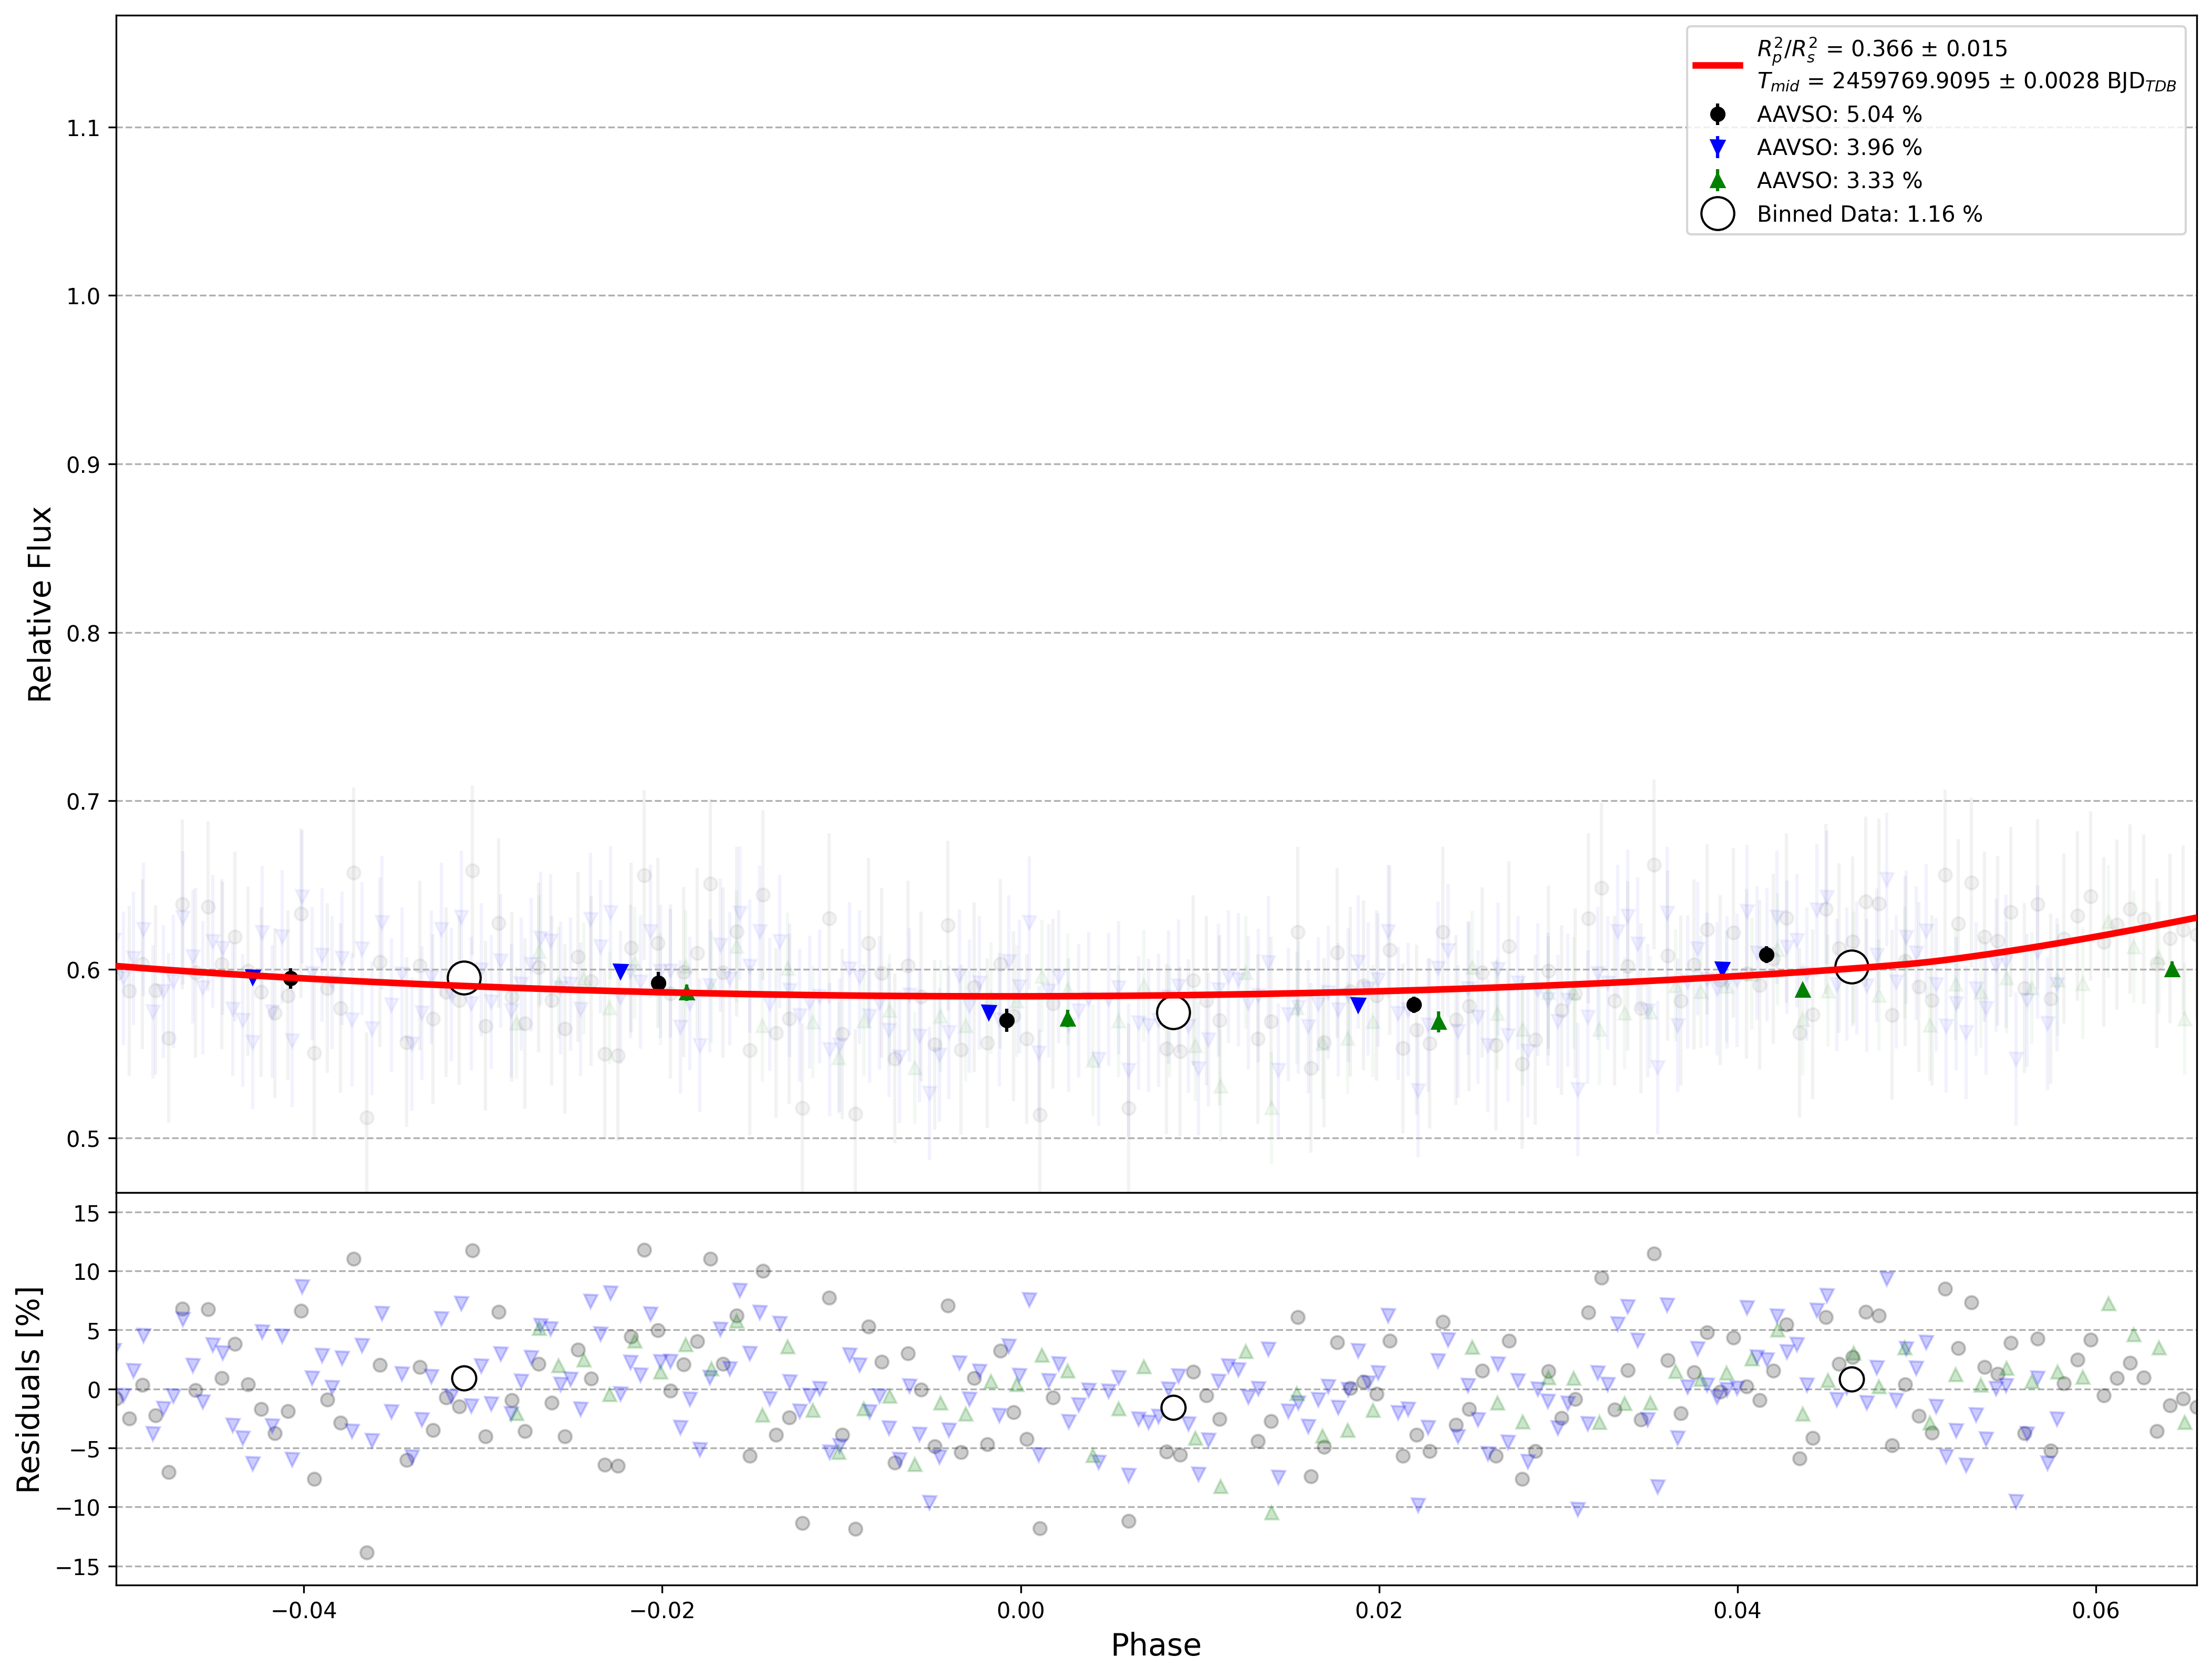Click flux-panel binned circle near phase −0.03
Screen dimensions: 2212x1677
pyautogui.click(x=464, y=978)
